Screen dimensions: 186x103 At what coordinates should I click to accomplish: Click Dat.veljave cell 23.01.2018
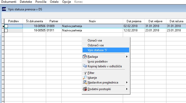[x=152, y=30]
